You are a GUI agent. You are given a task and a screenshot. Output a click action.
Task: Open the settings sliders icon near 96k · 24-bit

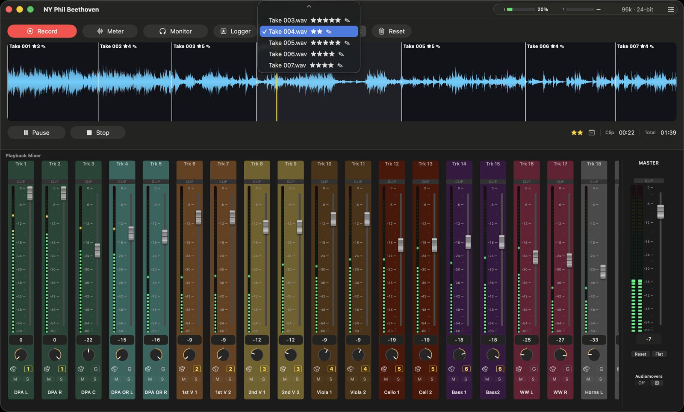point(671,9)
